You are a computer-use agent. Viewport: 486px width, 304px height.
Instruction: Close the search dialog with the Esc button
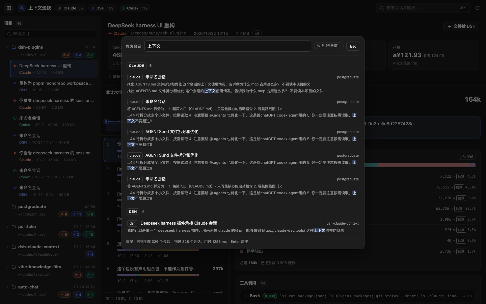click(x=353, y=46)
